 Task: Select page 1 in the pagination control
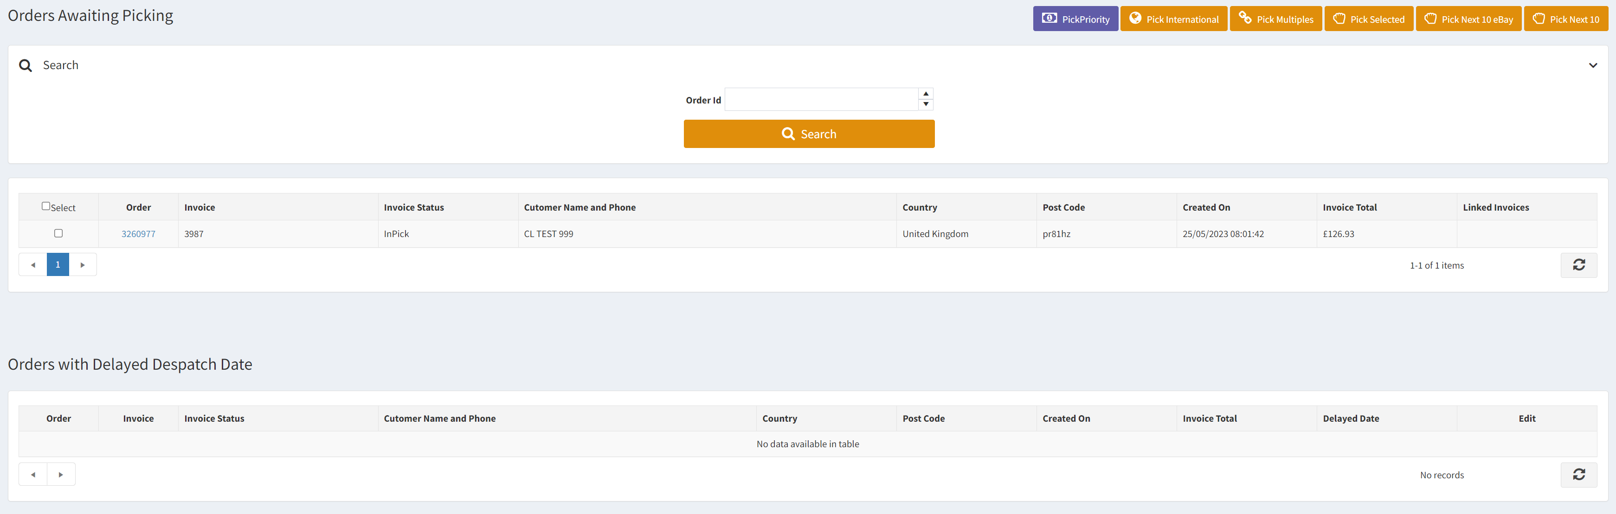click(x=58, y=264)
